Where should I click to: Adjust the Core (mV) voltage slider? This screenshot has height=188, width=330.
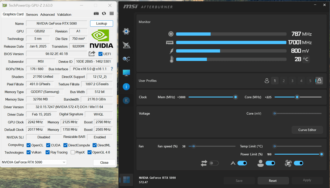297,113
